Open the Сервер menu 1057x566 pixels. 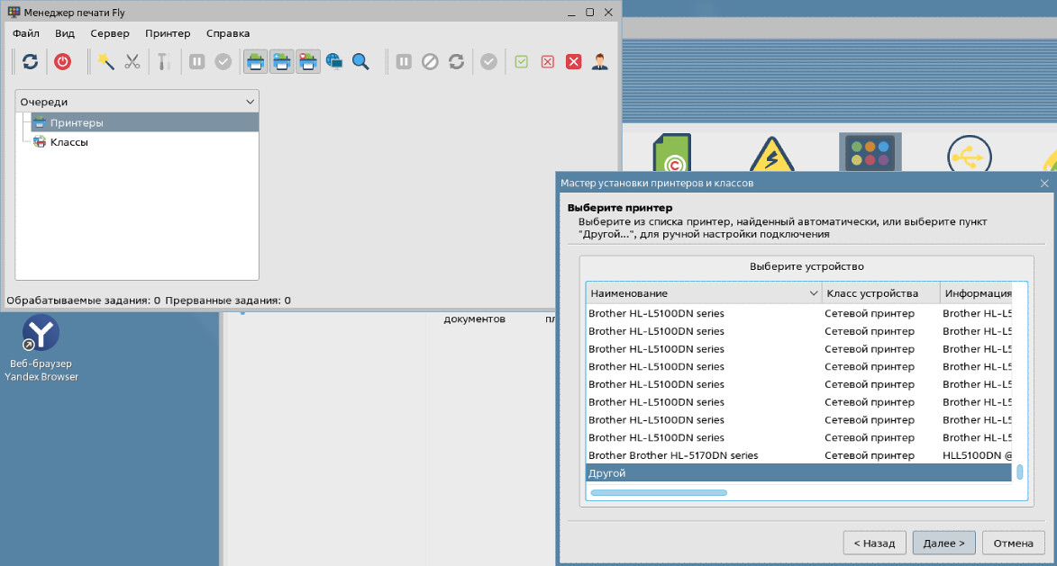point(110,33)
